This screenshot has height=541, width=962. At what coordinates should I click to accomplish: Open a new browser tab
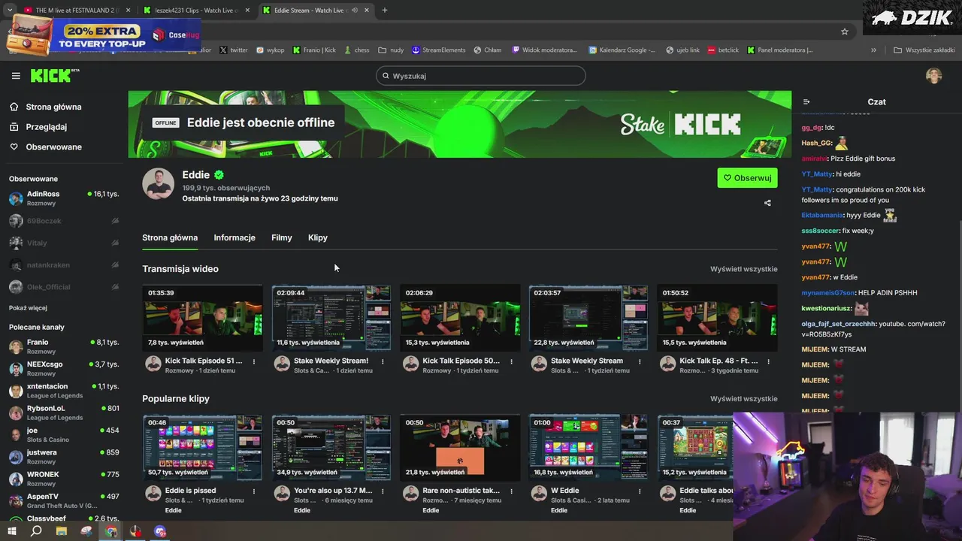point(384,10)
